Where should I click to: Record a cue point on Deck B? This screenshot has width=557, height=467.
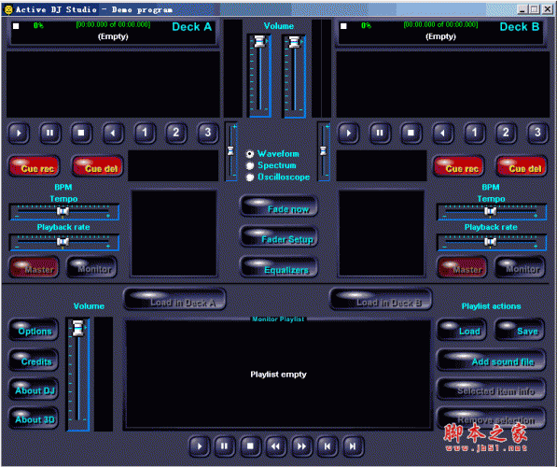(x=459, y=166)
